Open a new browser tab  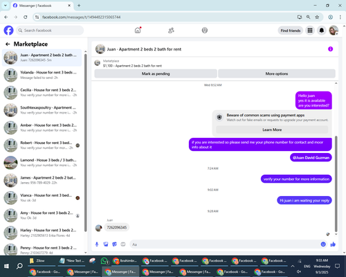[x=79, y=6]
